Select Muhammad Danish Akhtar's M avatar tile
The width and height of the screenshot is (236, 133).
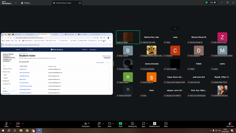(x=222, y=51)
